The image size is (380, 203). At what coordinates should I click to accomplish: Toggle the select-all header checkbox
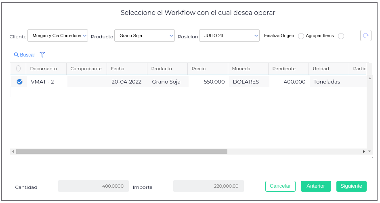pyautogui.click(x=18, y=69)
